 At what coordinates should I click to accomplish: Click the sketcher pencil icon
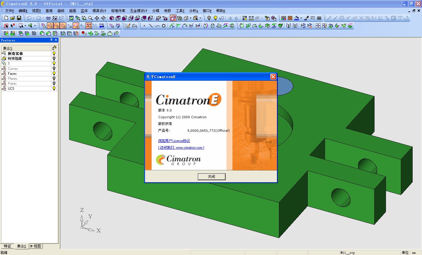[x=128, y=26]
